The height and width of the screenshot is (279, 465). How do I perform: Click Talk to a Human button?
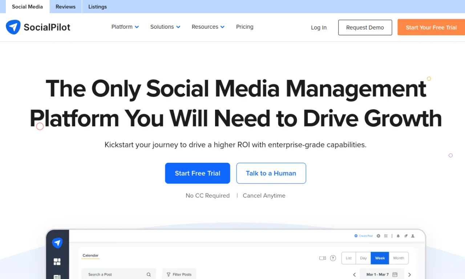[x=271, y=173]
